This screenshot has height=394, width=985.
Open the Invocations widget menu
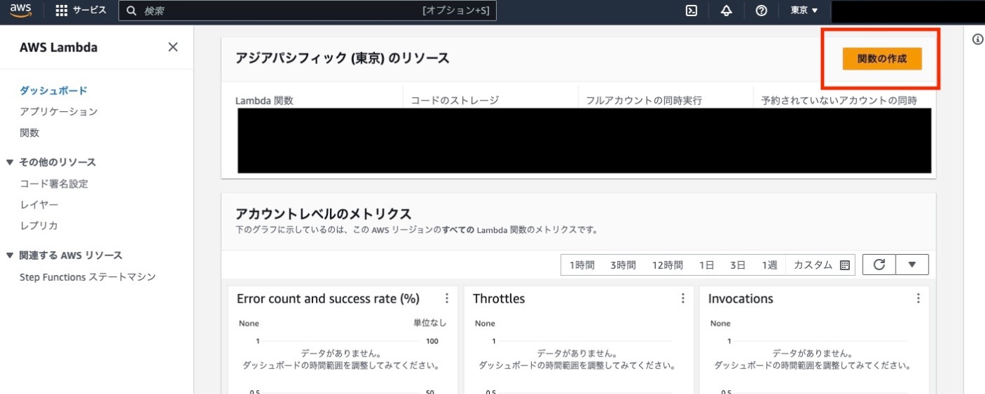(x=918, y=298)
